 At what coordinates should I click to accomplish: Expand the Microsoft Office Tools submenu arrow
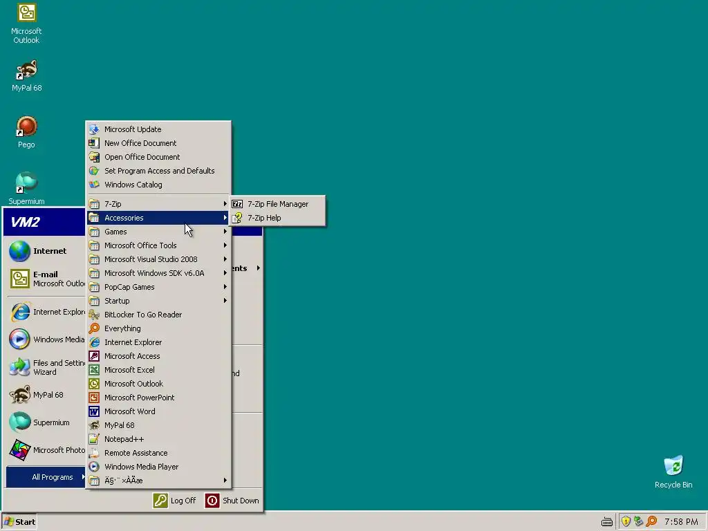point(225,245)
